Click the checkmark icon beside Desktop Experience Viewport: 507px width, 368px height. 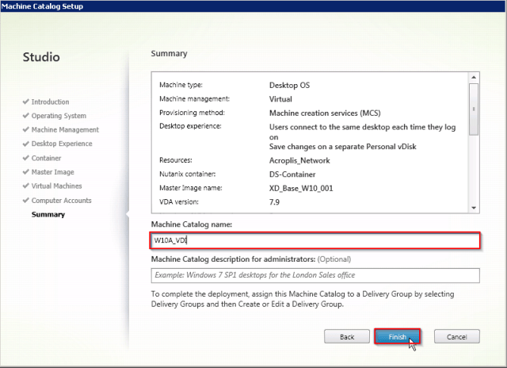tap(26, 144)
